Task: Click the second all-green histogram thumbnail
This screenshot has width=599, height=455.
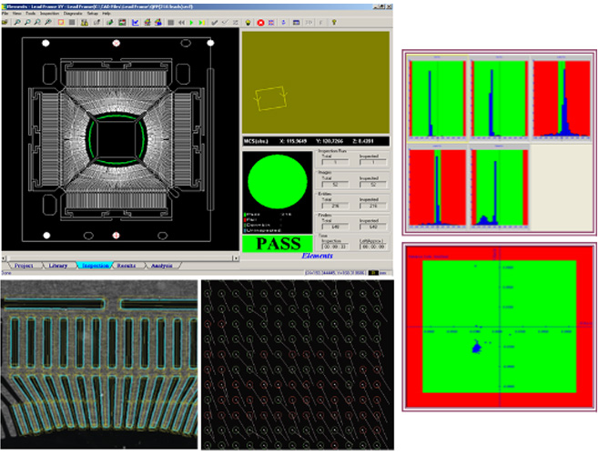Action: click(x=499, y=98)
